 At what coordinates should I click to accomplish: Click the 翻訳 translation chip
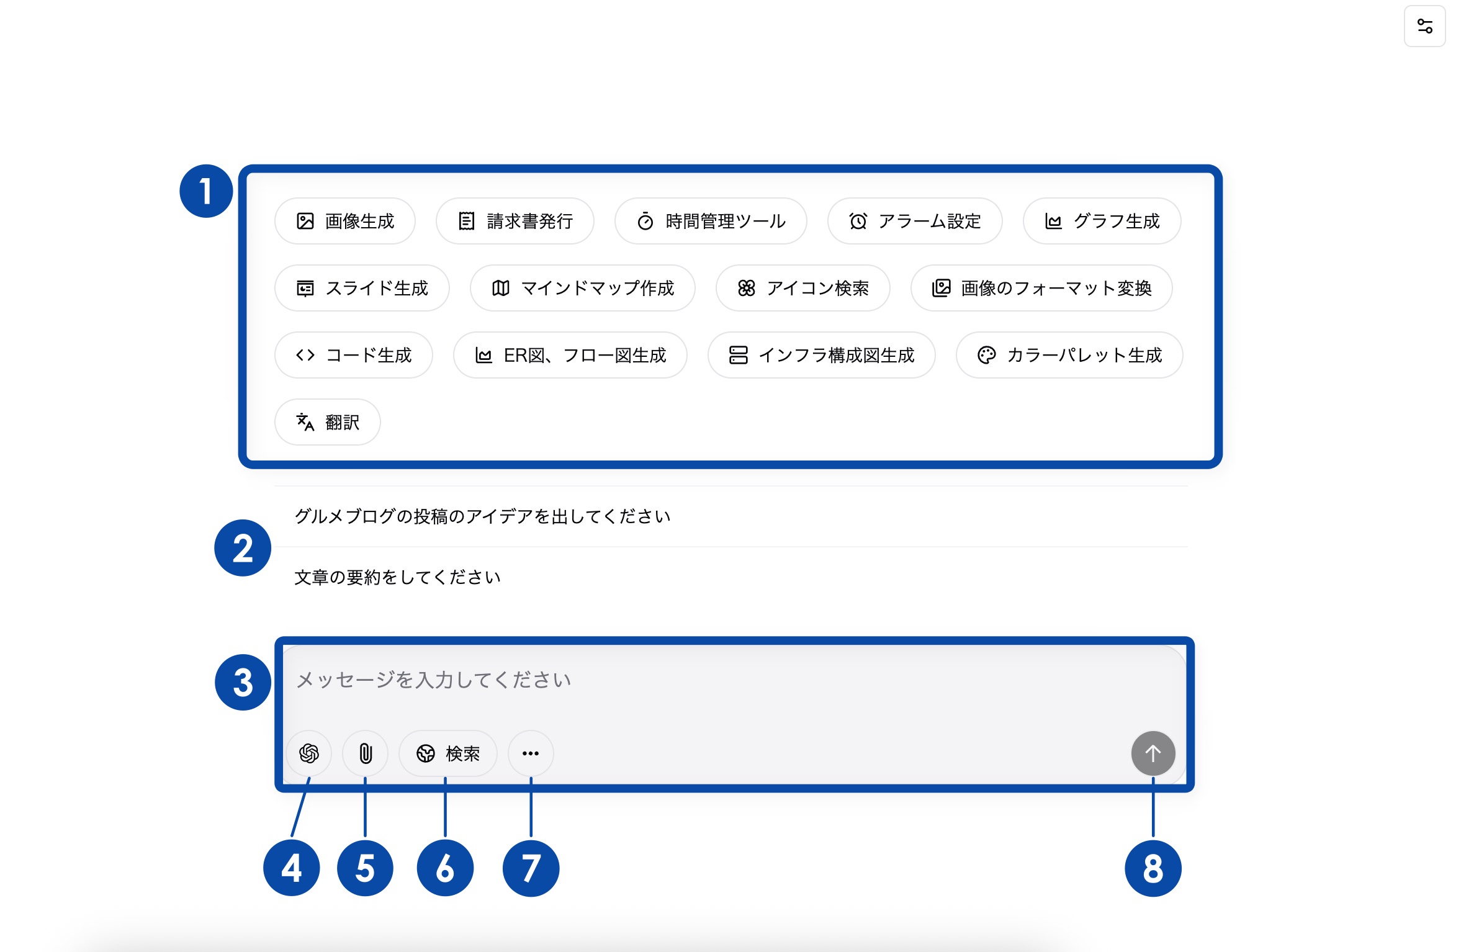(x=328, y=422)
